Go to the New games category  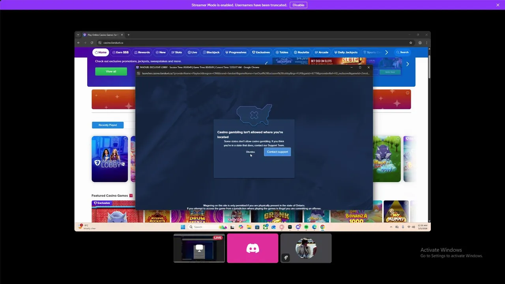pyautogui.click(x=161, y=52)
